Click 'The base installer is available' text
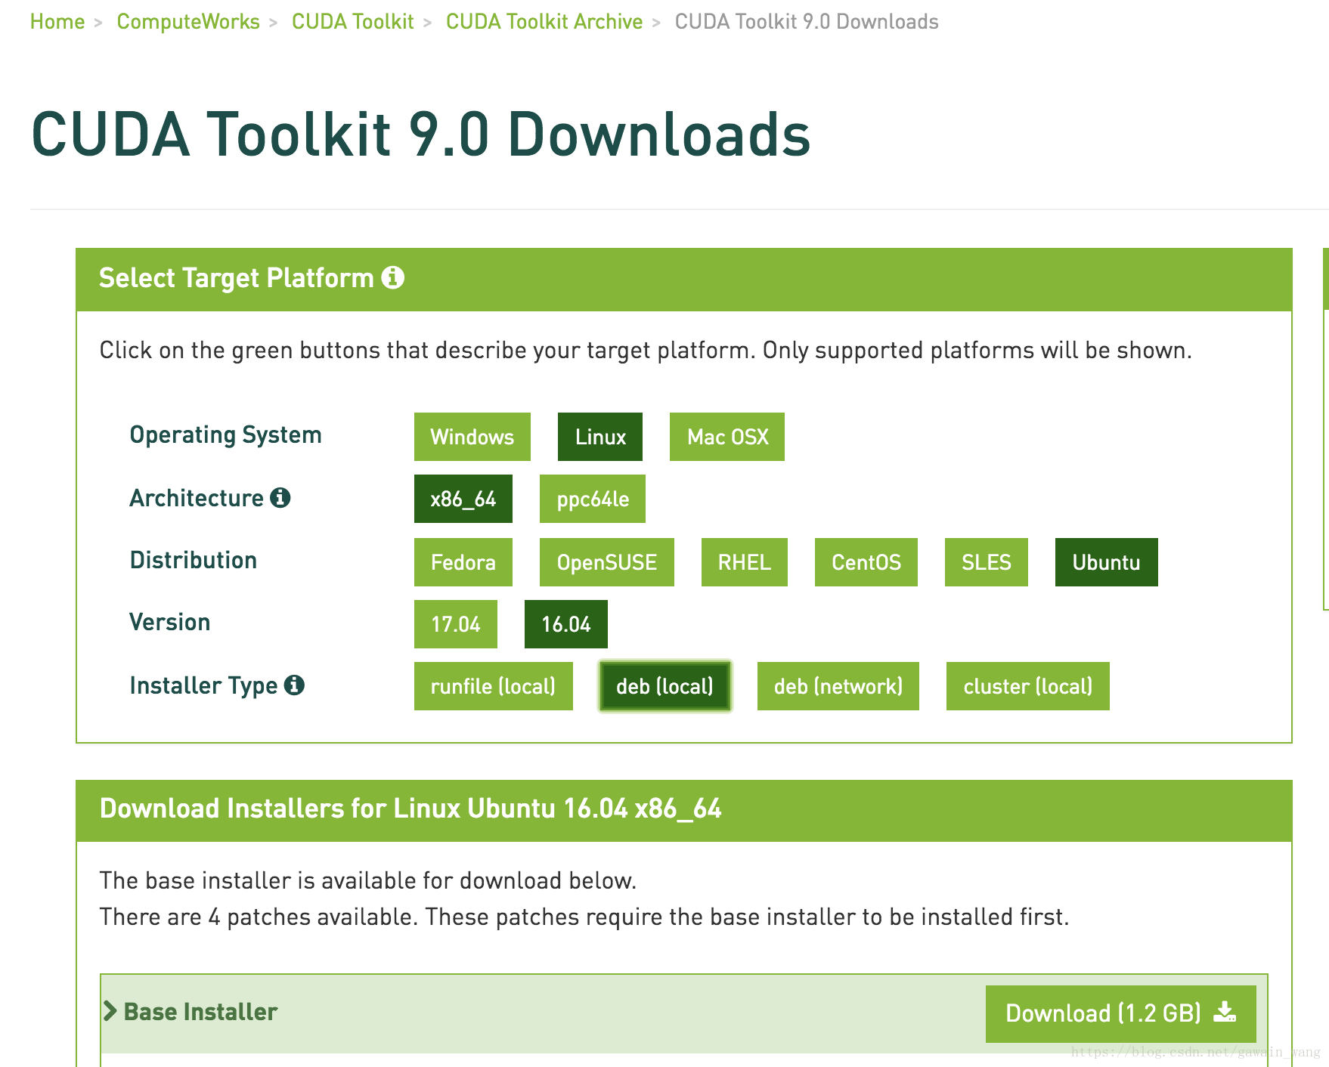The image size is (1329, 1067). tap(368, 880)
